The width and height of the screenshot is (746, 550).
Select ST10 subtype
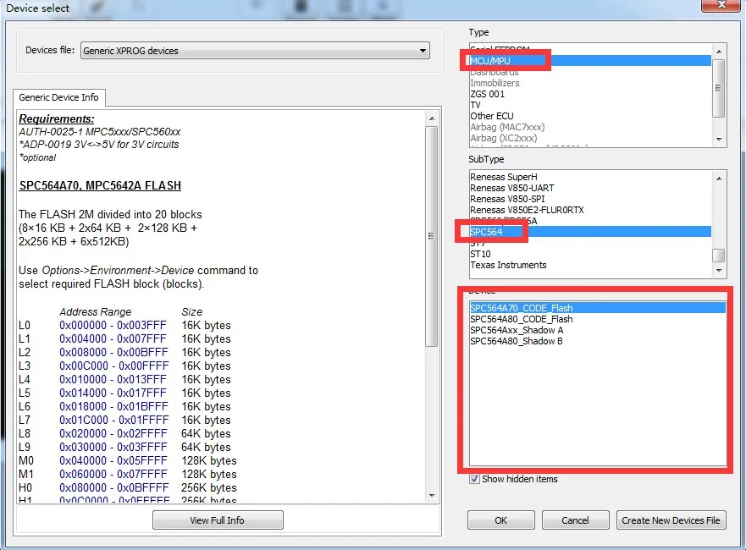coord(590,254)
